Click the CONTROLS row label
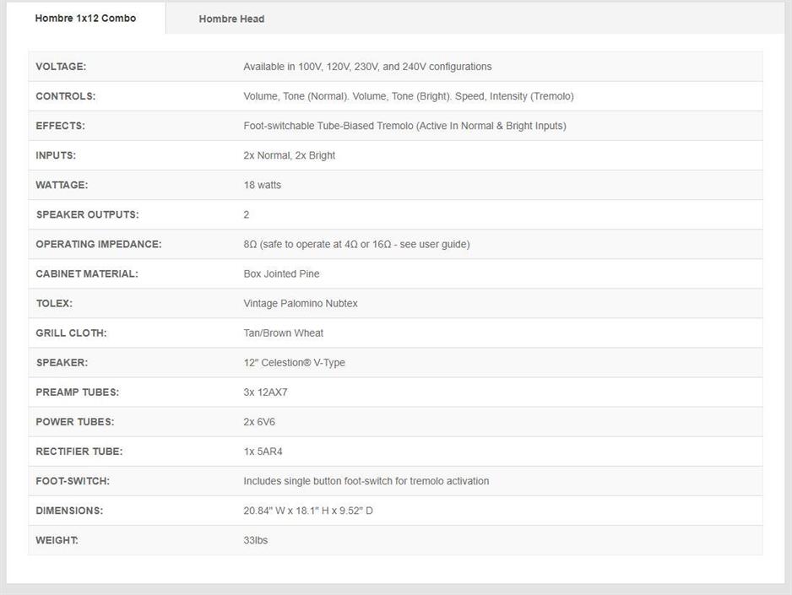 point(66,96)
